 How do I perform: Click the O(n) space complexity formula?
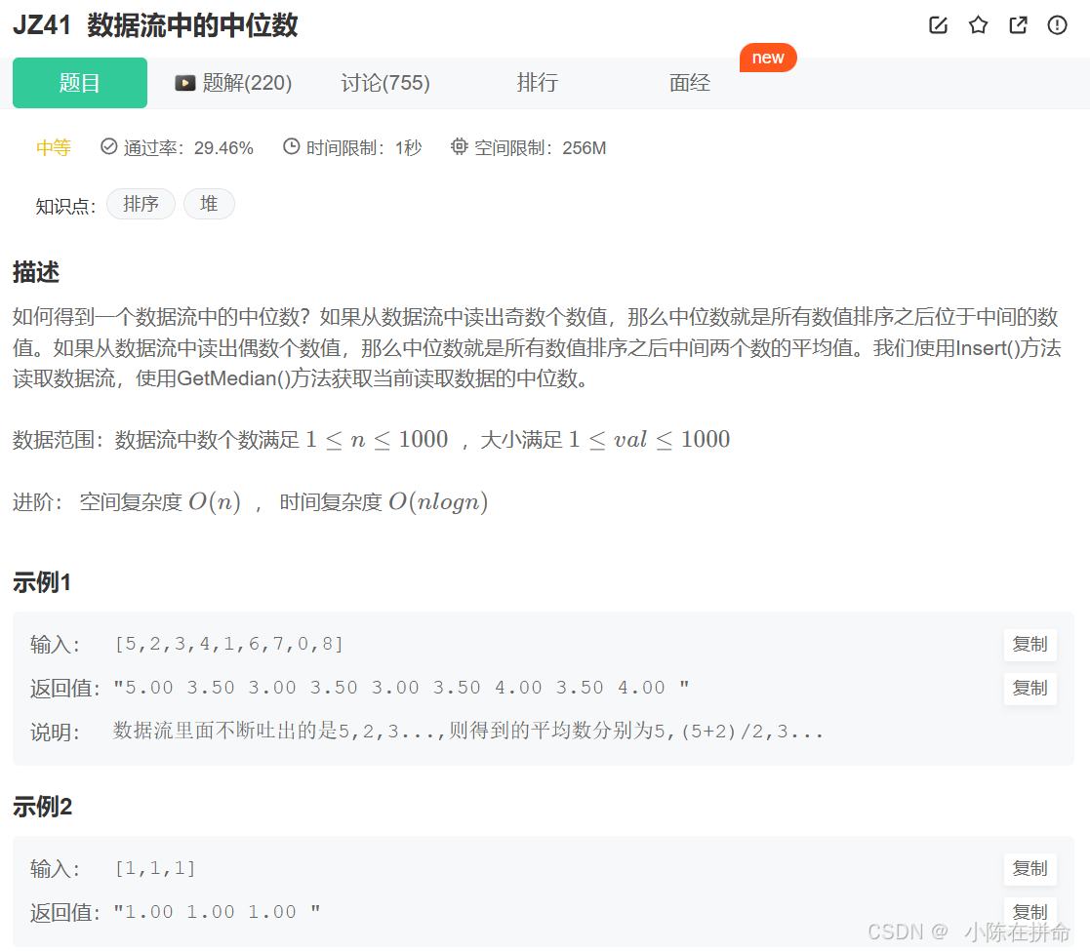pyautogui.click(x=215, y=502)
